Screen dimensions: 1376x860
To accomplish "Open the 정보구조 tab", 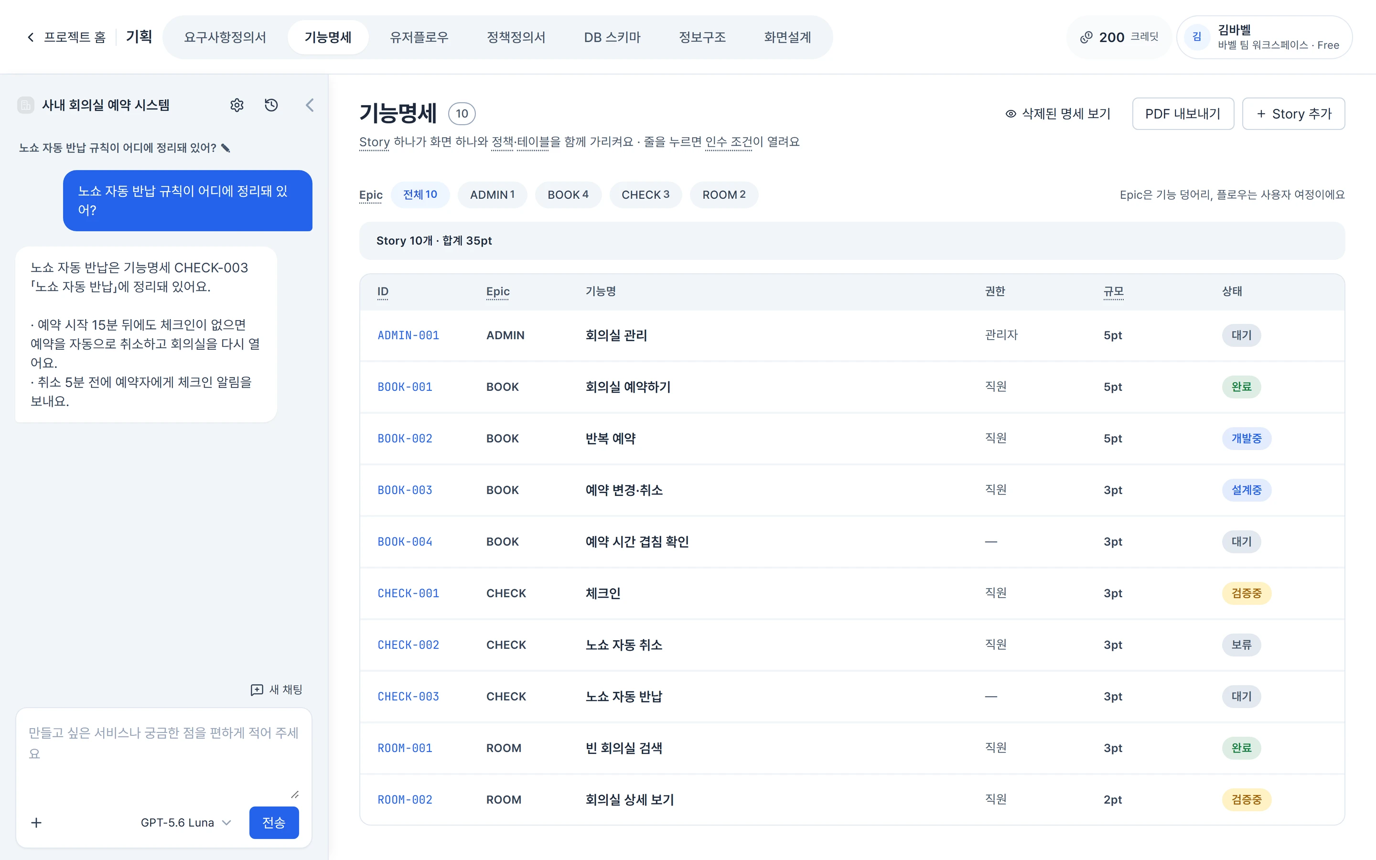I will (702, 38).
